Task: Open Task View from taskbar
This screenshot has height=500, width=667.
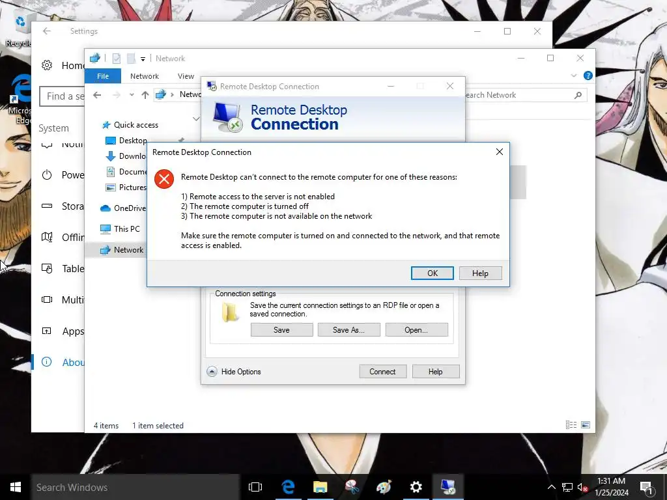Action: [255, 487]
